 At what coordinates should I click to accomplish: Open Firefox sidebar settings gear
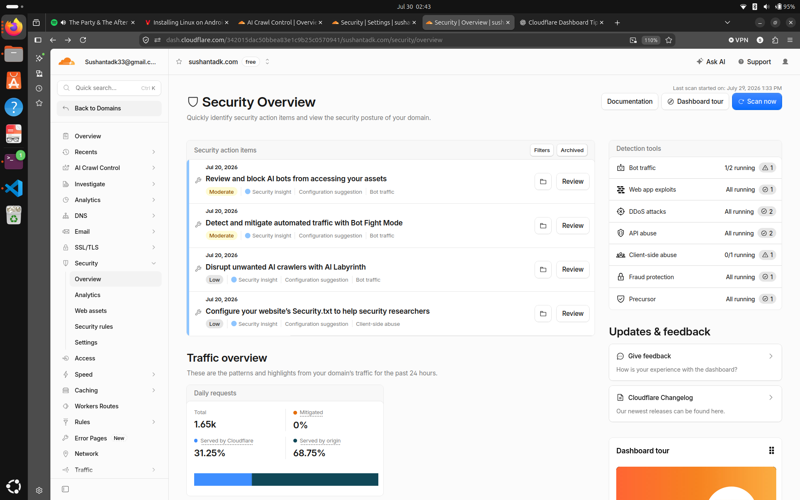39,490
